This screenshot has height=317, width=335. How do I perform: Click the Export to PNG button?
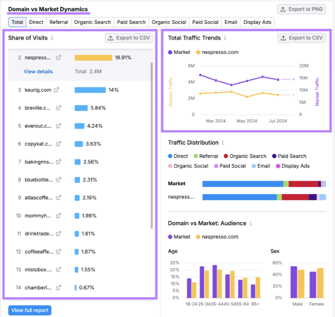pos(301,9)
